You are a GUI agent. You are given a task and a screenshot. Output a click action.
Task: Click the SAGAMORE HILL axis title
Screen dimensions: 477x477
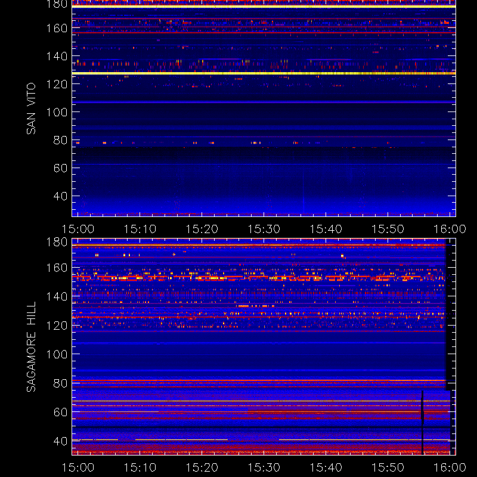pos(31,346)
